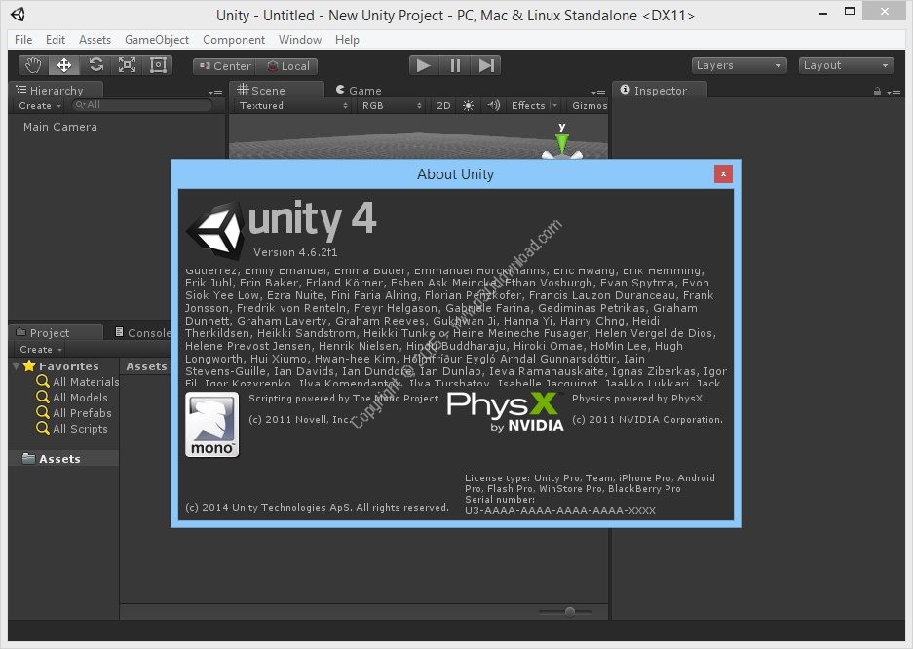Select All Materials saved search
This screenshot has width=913, height=649.
tap(77, 382)
